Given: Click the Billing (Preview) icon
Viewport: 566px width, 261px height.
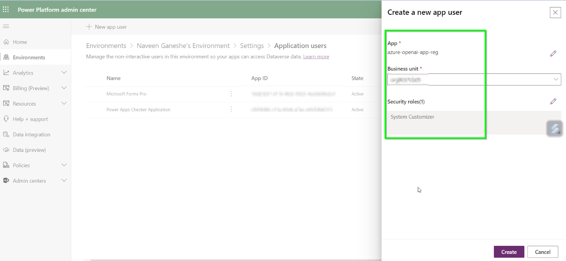Looking at the screenshot, I should click(6, 88).
